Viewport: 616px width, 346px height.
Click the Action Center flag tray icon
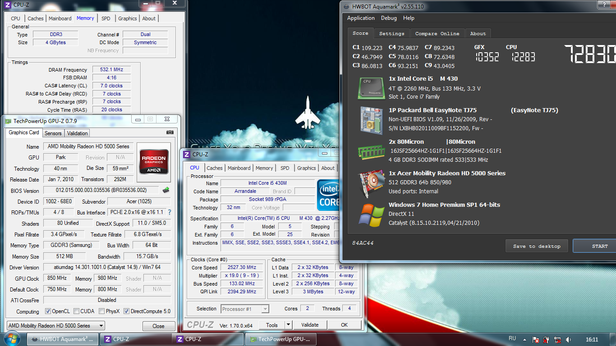coord(536,339)
